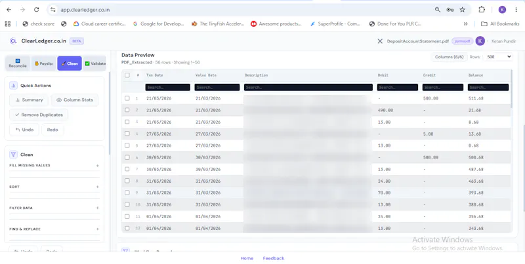Screen dimensions: 525x264
Task: Open the apps grid in bookmarks bar
Action: pos(8,24)
